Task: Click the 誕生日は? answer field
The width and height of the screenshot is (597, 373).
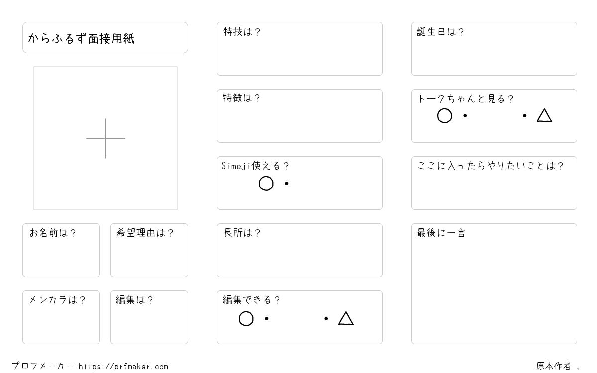Action: 494,49
